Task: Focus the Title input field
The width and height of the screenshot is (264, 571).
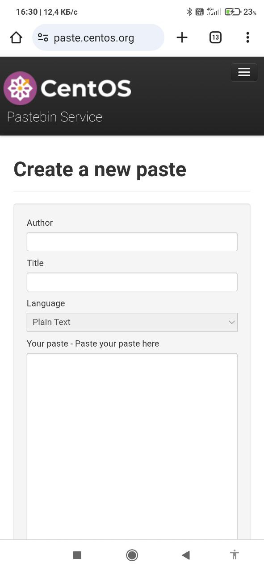Action: [x=132, y=282]
